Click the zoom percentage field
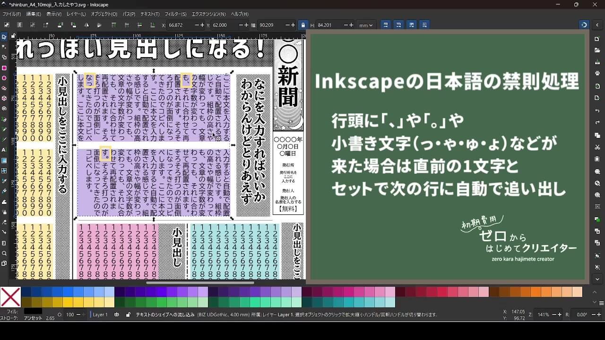Screen dimensions: 605x340 544,314
